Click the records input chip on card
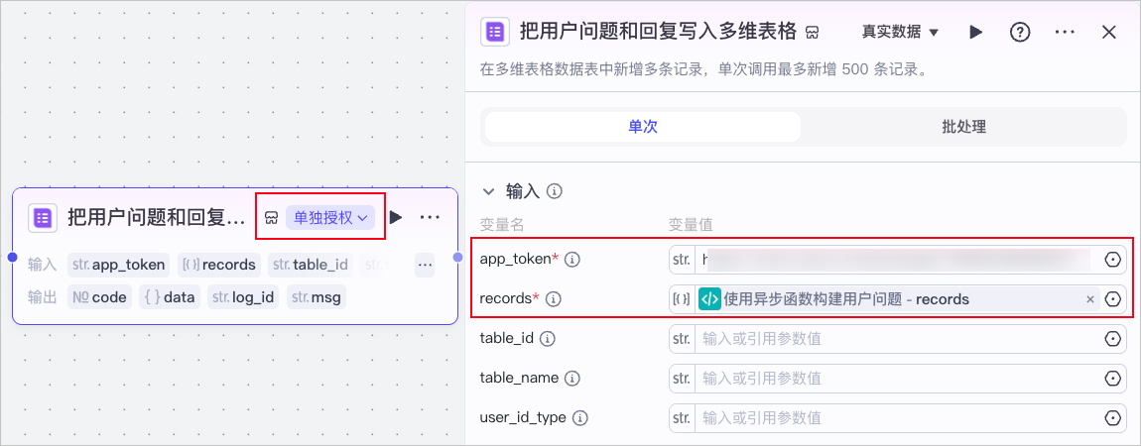The image size is (1141, 446). (219, 265)
